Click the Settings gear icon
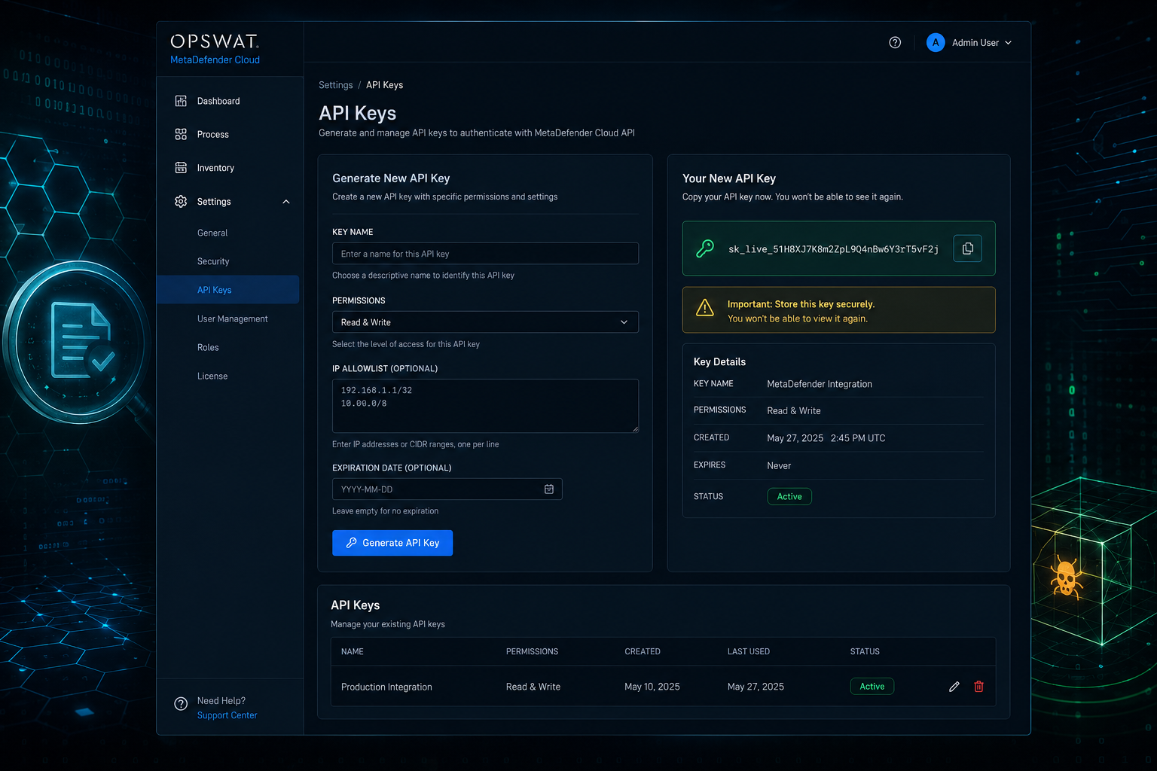This screenshot has height=771, width=1157. (x=181, y=201)
